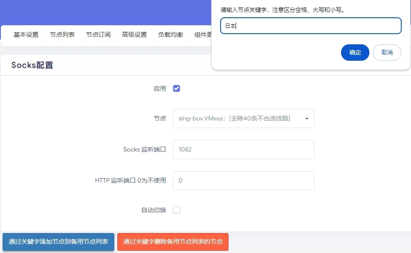
Task: Click the 节点 label text
Action: pyautogui.click(x=159, y=118)
